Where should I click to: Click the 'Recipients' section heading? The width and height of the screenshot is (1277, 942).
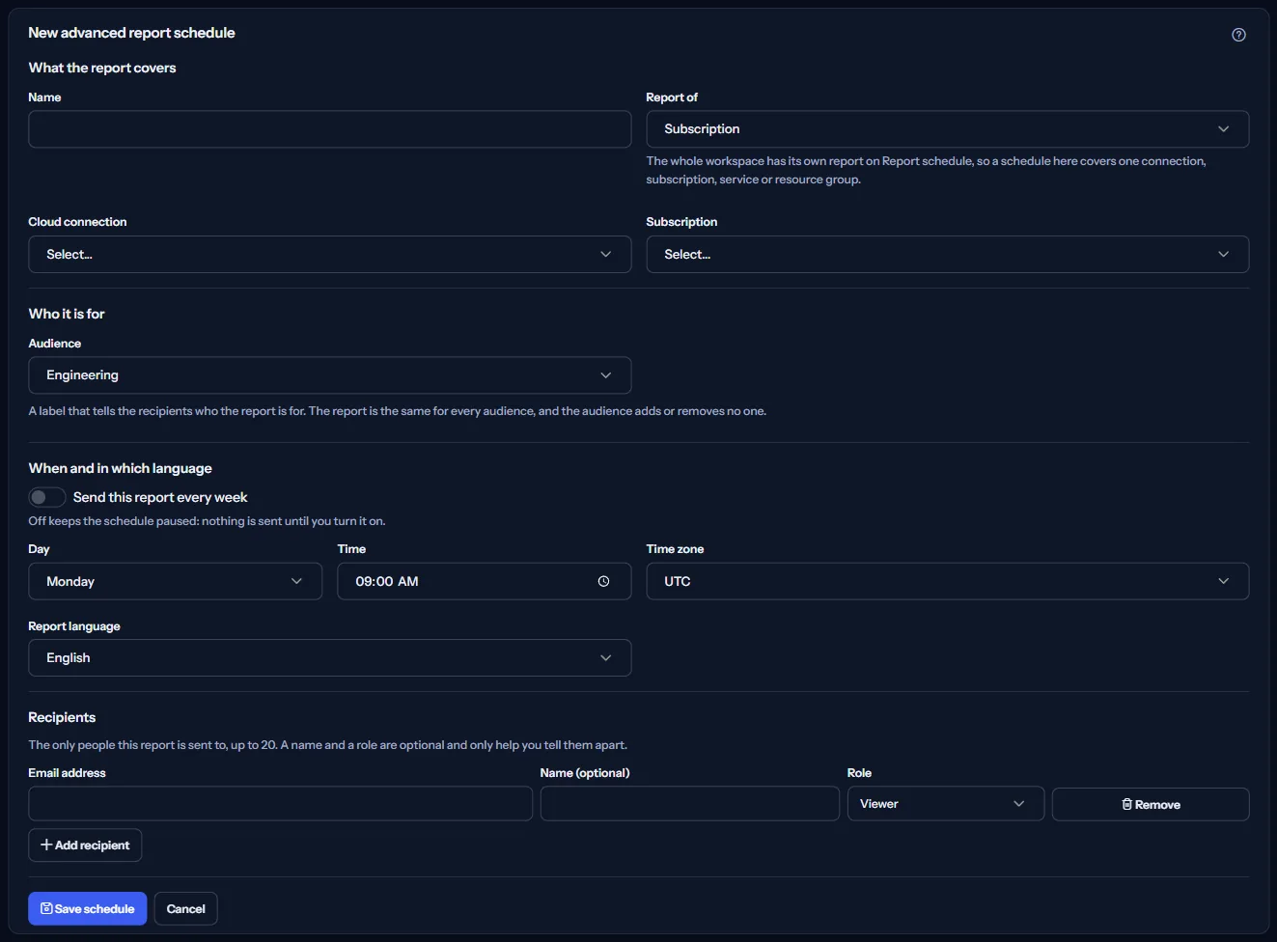[x=62, y=717]
